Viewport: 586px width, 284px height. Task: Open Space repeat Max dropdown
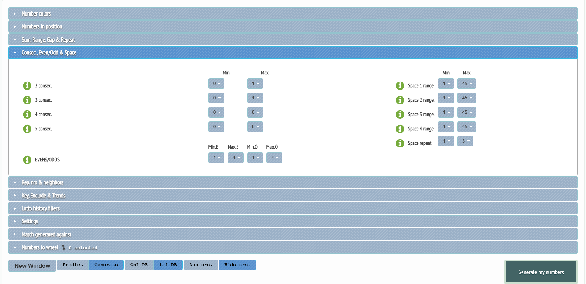[465, 141]
